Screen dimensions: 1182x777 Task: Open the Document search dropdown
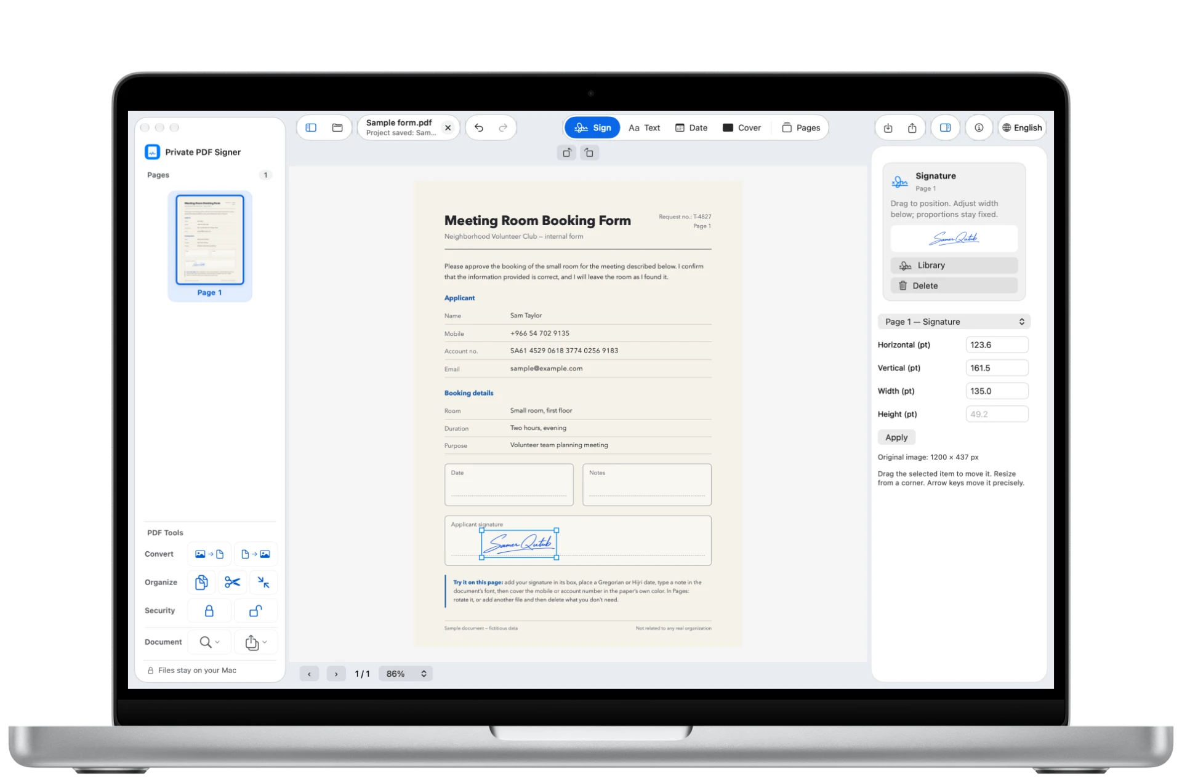209,642
